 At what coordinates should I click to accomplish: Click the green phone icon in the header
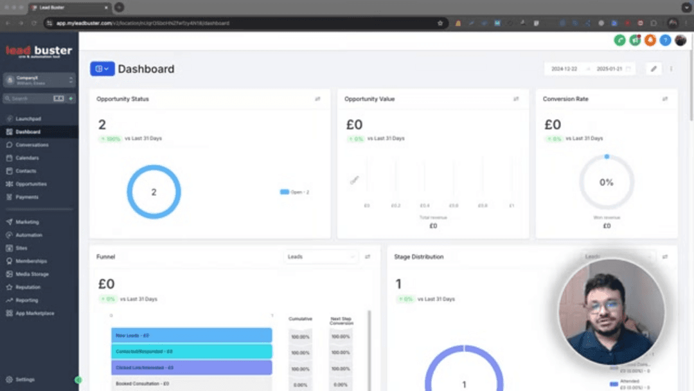(x=619, y=40)
